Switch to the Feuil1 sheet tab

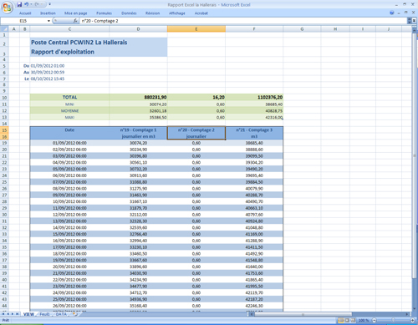click(44, 314)
